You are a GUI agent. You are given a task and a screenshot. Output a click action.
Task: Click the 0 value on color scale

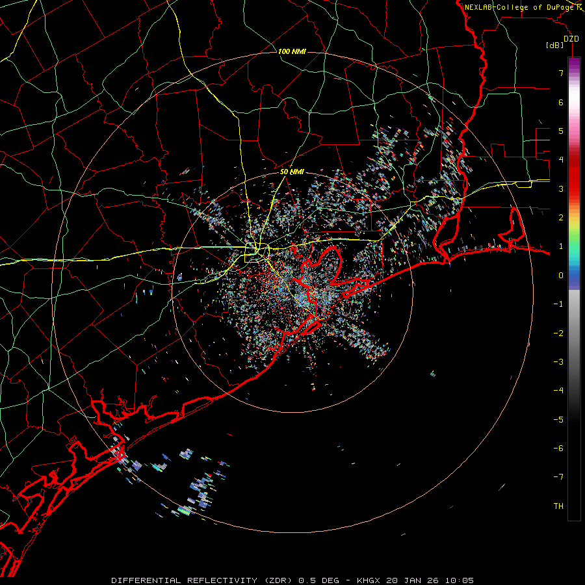[561, 276]
